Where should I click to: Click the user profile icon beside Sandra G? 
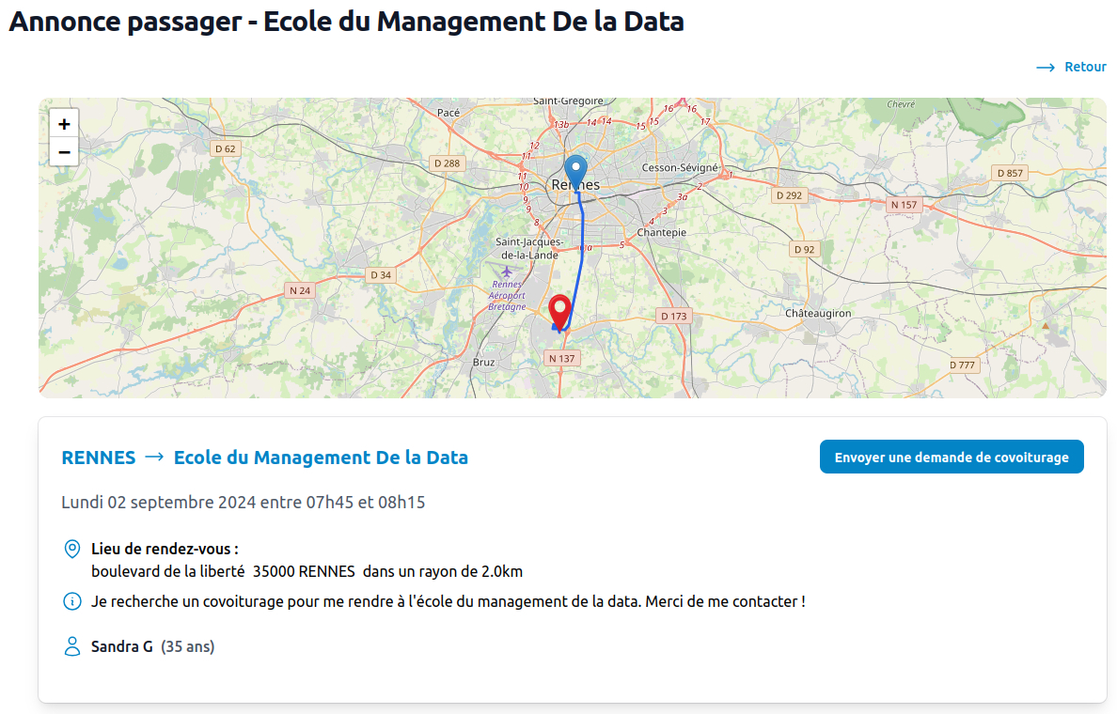point(71,646)
